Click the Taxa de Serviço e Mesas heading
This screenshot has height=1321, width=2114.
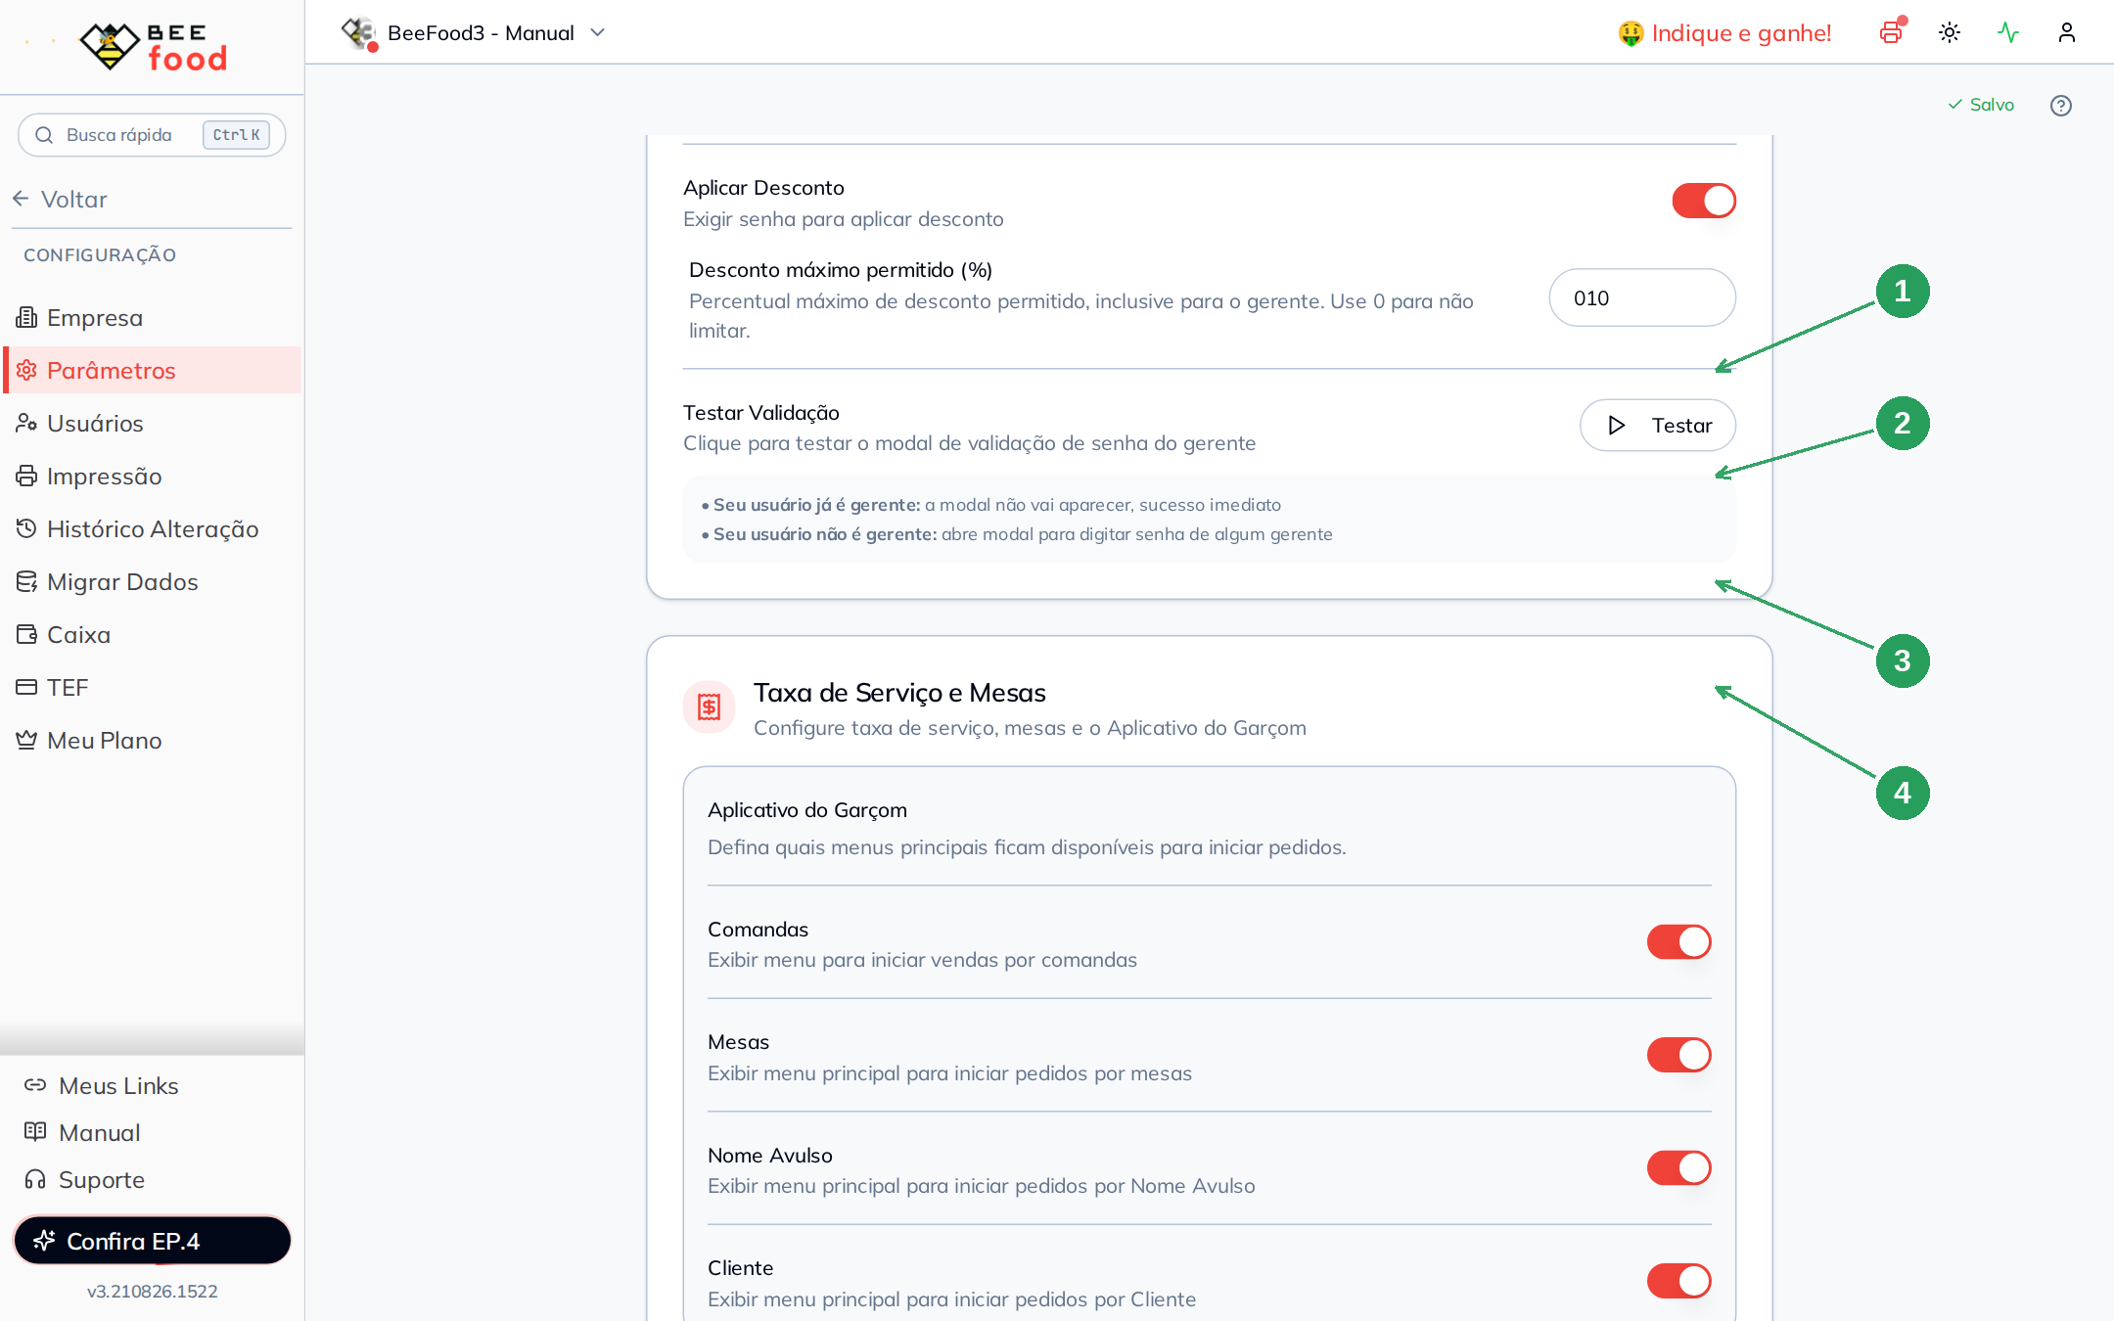click(899, 693)
